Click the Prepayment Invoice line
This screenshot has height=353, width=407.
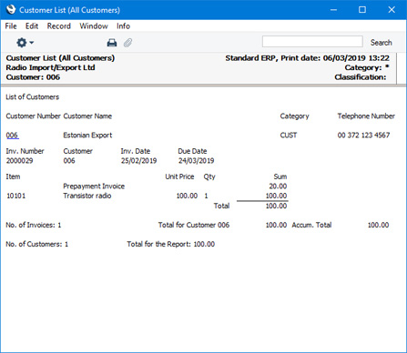coord(94,187)
